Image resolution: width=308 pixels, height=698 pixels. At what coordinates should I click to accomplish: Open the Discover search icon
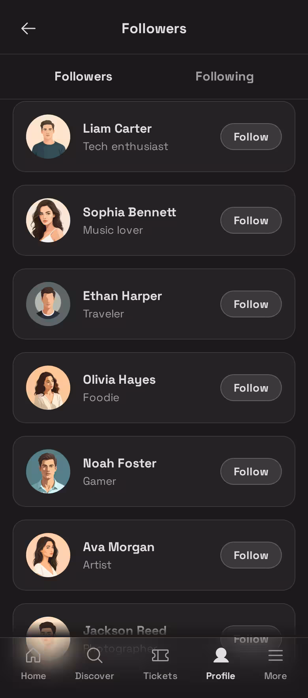click(94, 656)
